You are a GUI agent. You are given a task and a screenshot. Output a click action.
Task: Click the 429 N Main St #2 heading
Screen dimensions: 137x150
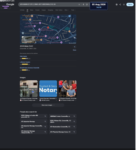pos(27,46)
